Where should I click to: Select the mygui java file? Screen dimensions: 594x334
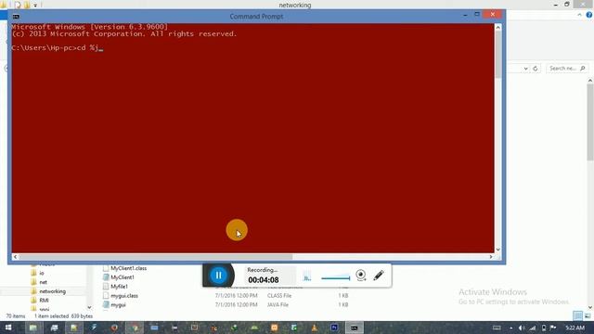tap(118, 305)
